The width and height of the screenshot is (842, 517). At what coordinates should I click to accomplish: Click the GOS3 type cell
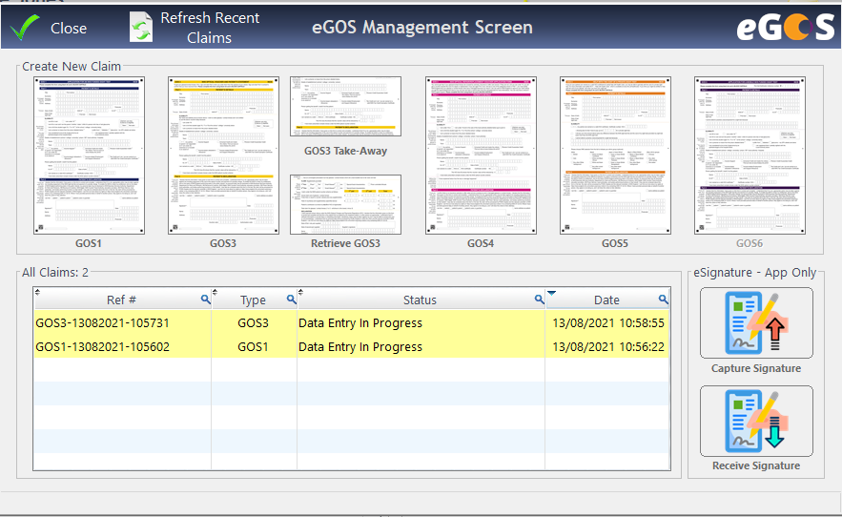[x=253, y=323]
